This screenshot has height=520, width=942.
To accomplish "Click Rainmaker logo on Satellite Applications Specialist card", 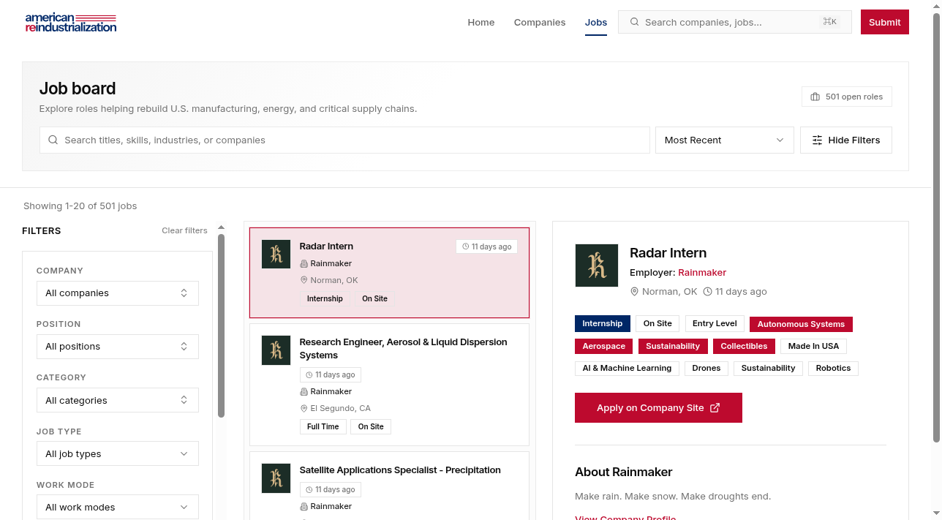I will pos(276,478).
